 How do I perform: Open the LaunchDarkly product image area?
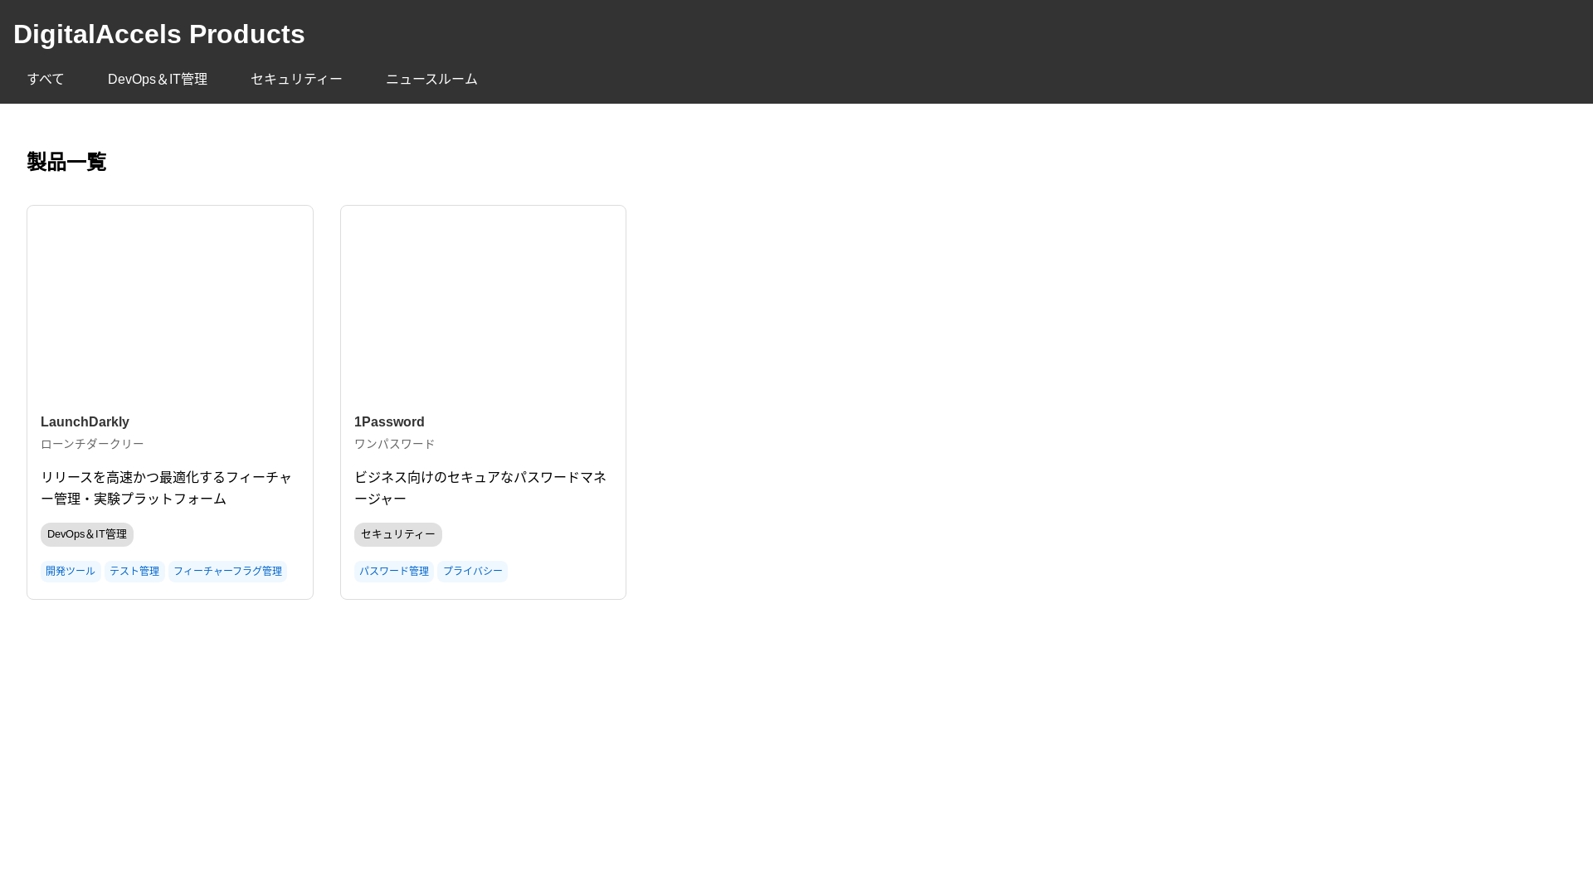point(170,304)
